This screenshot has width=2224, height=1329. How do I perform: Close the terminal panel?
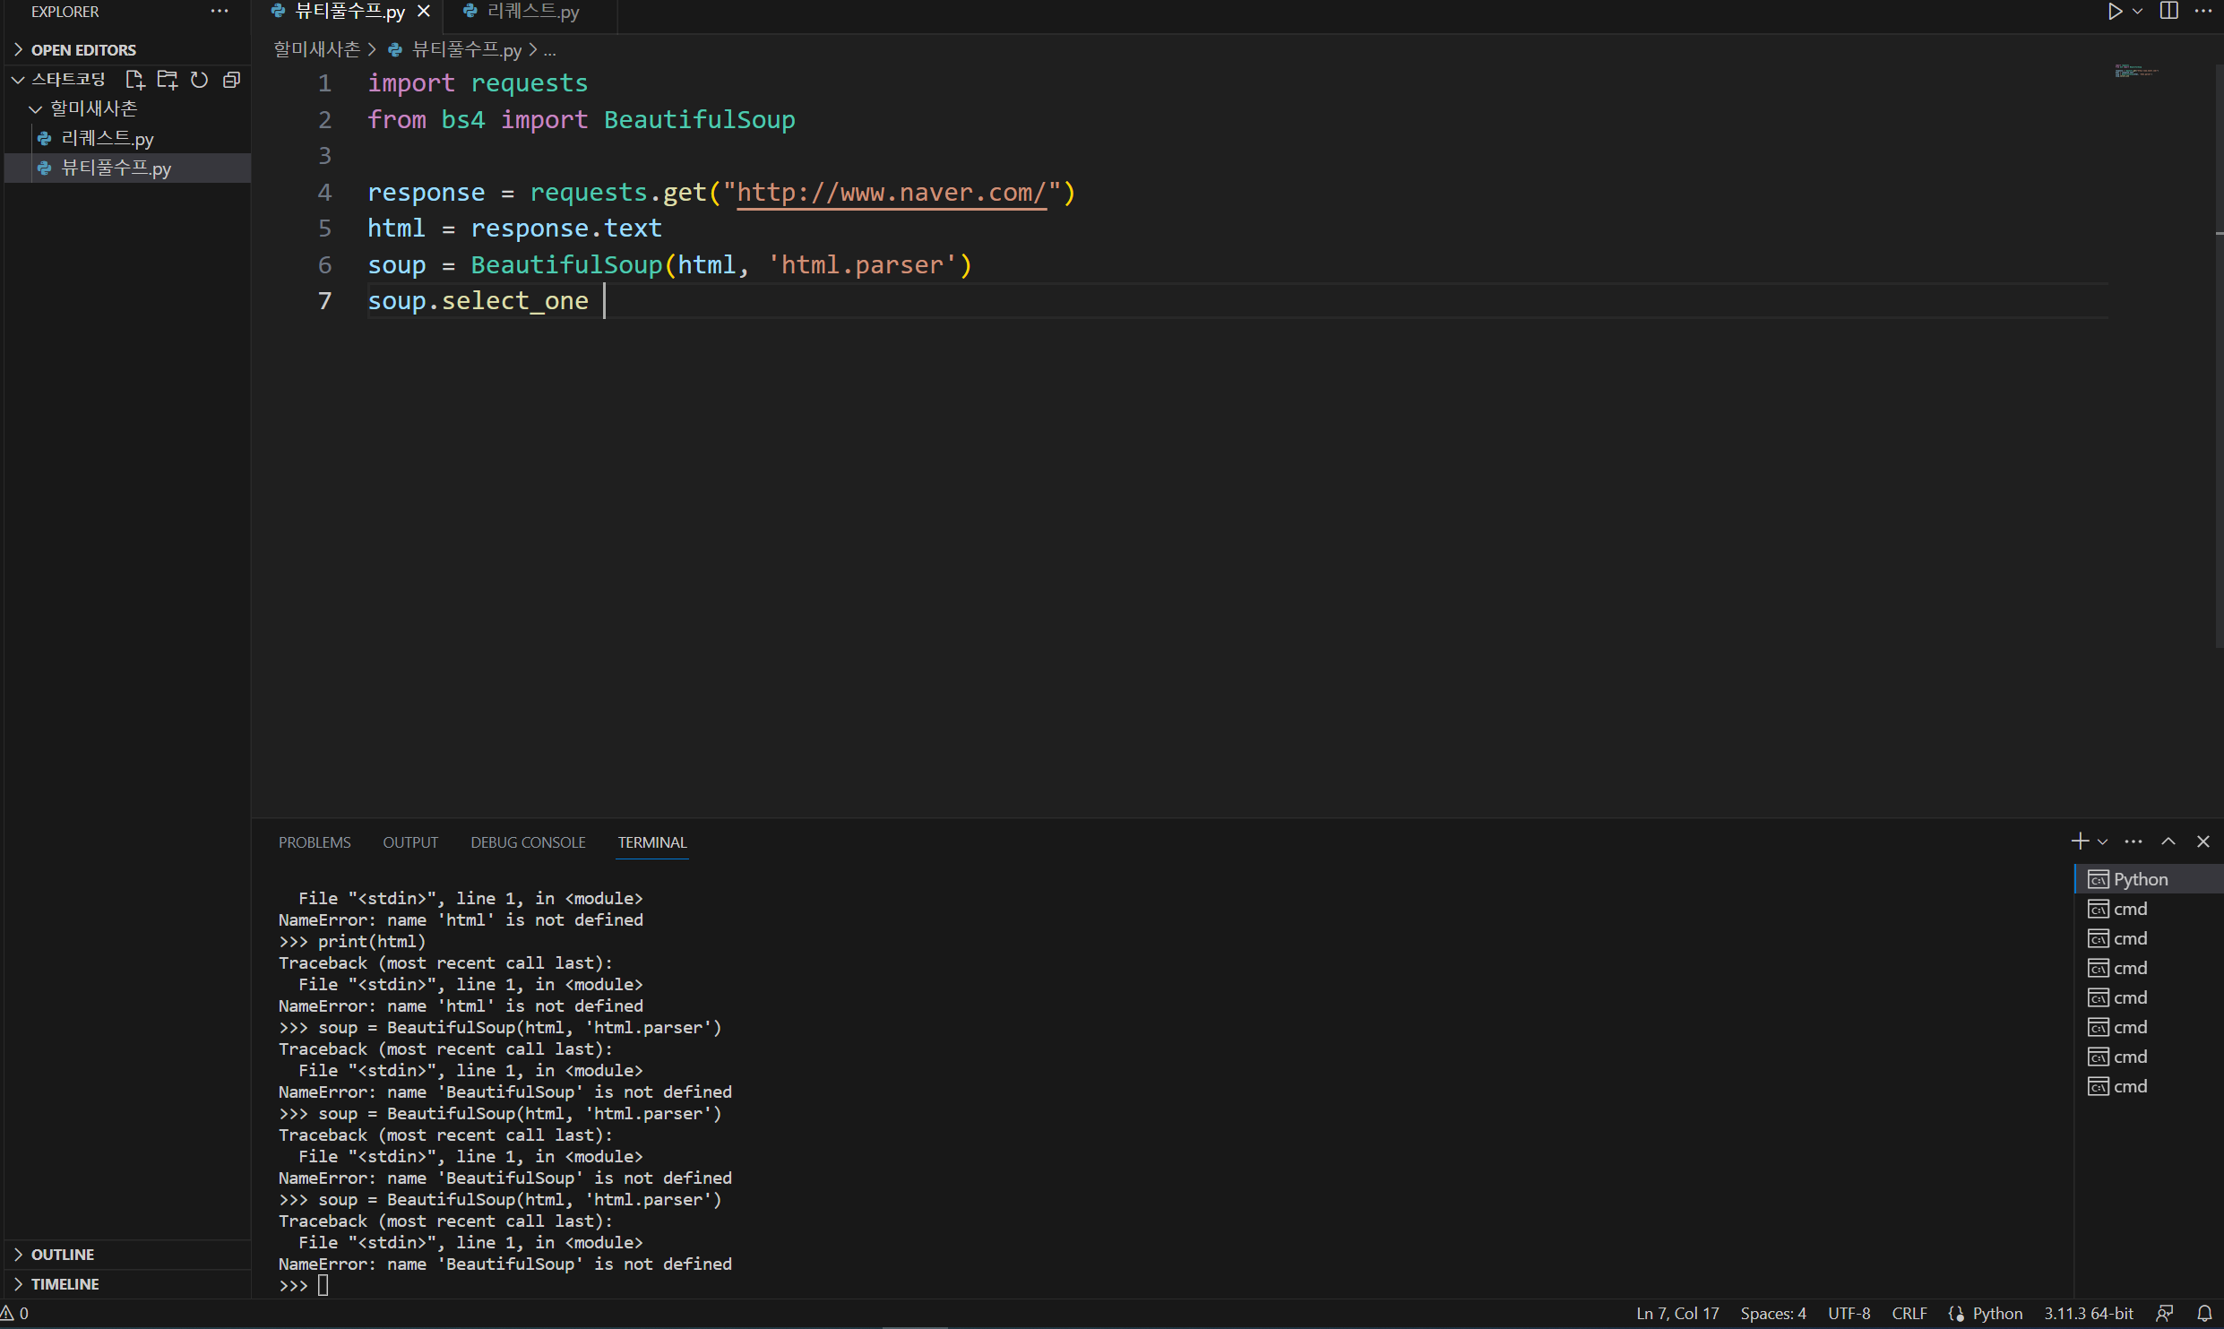(2203, 841)
